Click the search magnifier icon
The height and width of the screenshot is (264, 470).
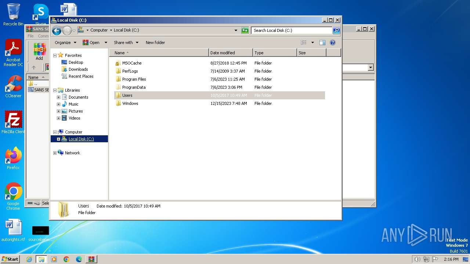point(336,30)
